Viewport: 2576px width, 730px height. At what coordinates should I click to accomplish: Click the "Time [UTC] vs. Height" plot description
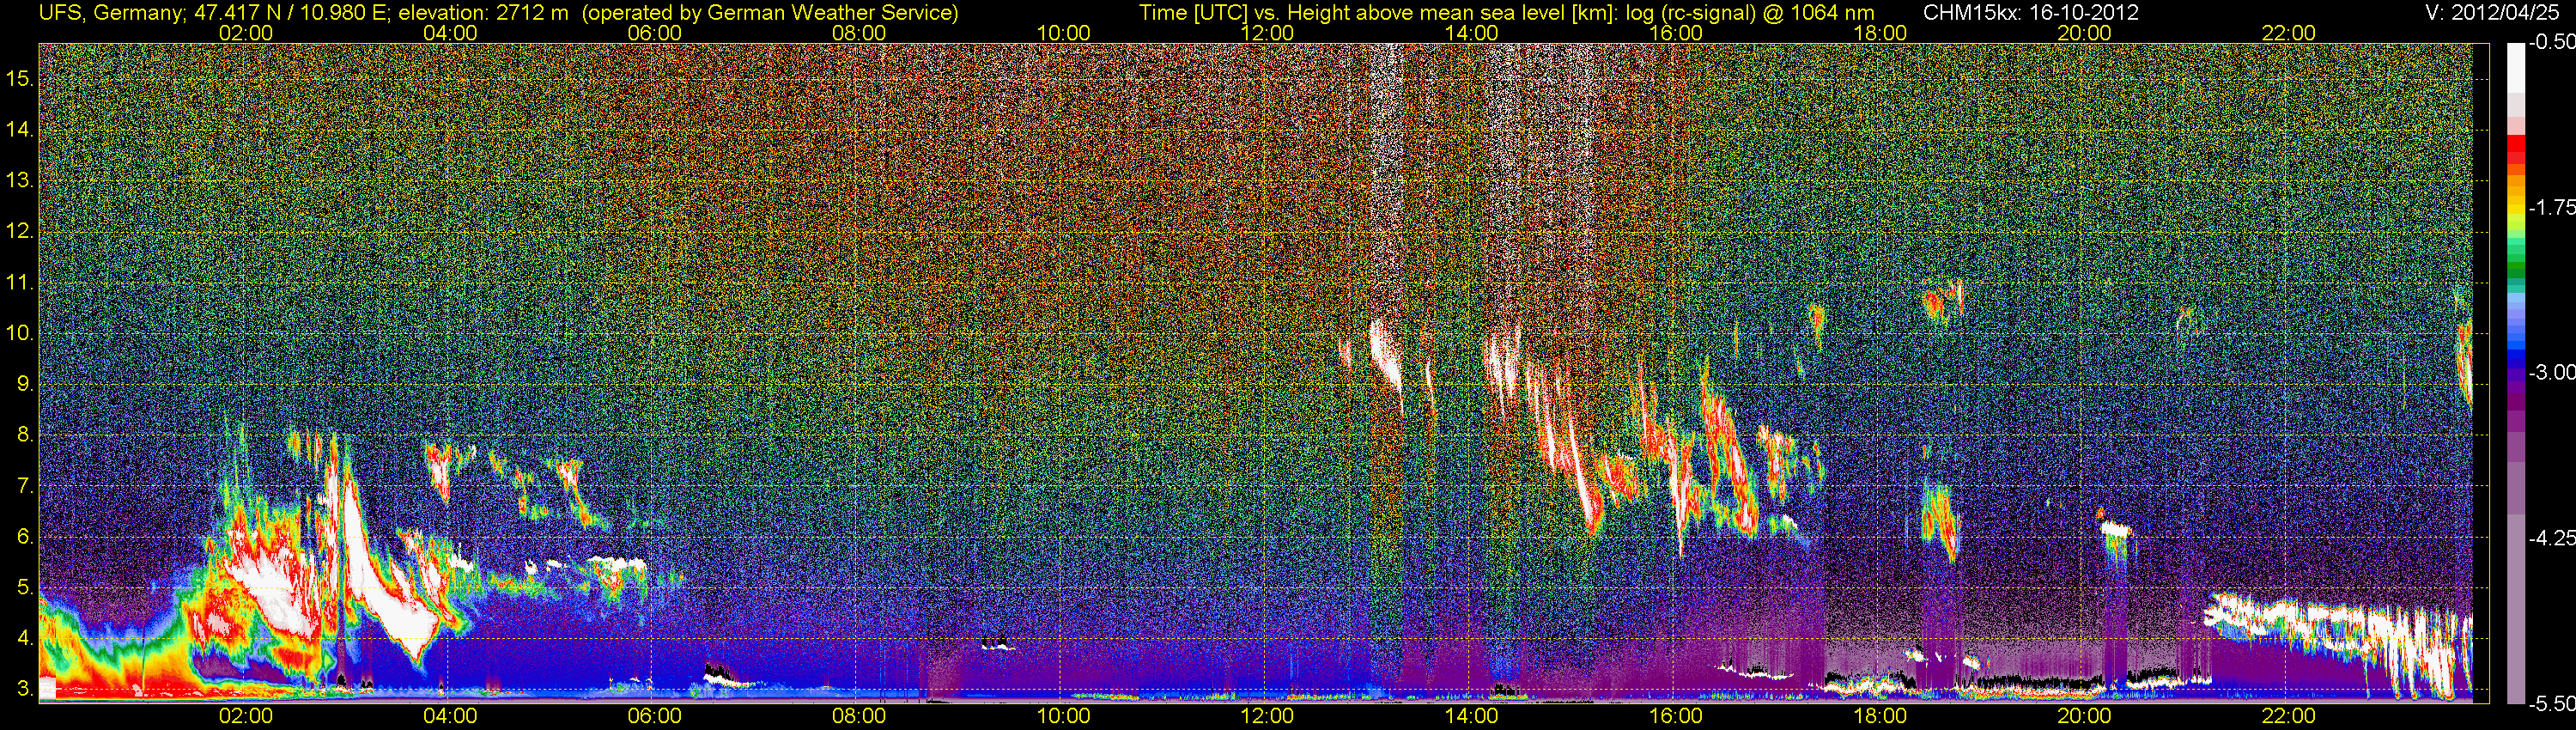[x=1507, y=12]
